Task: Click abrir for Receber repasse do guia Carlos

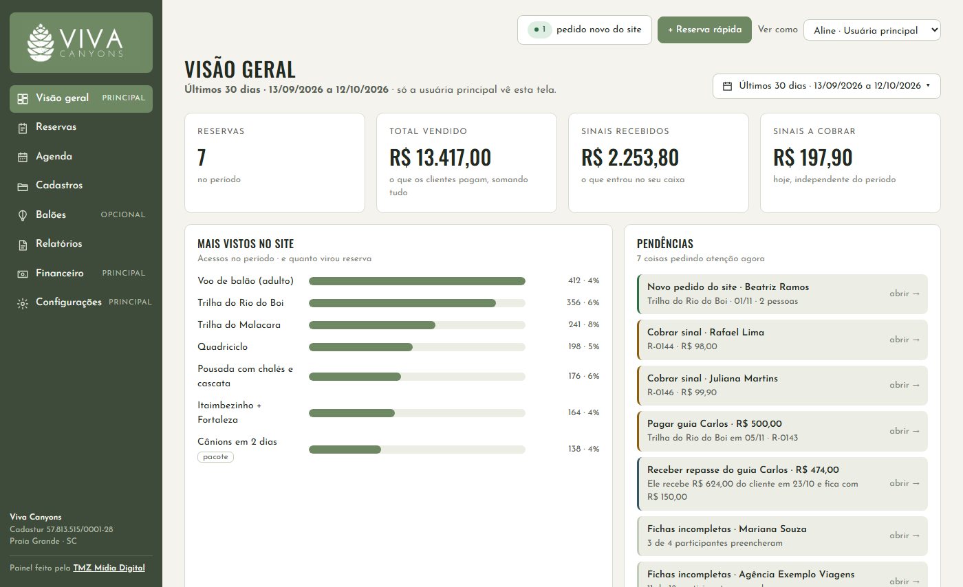Action: 905,483
